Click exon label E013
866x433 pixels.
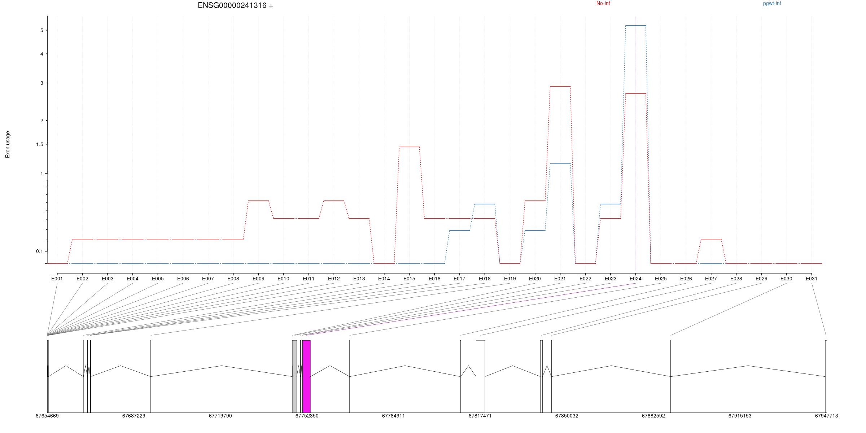point(359,279)
